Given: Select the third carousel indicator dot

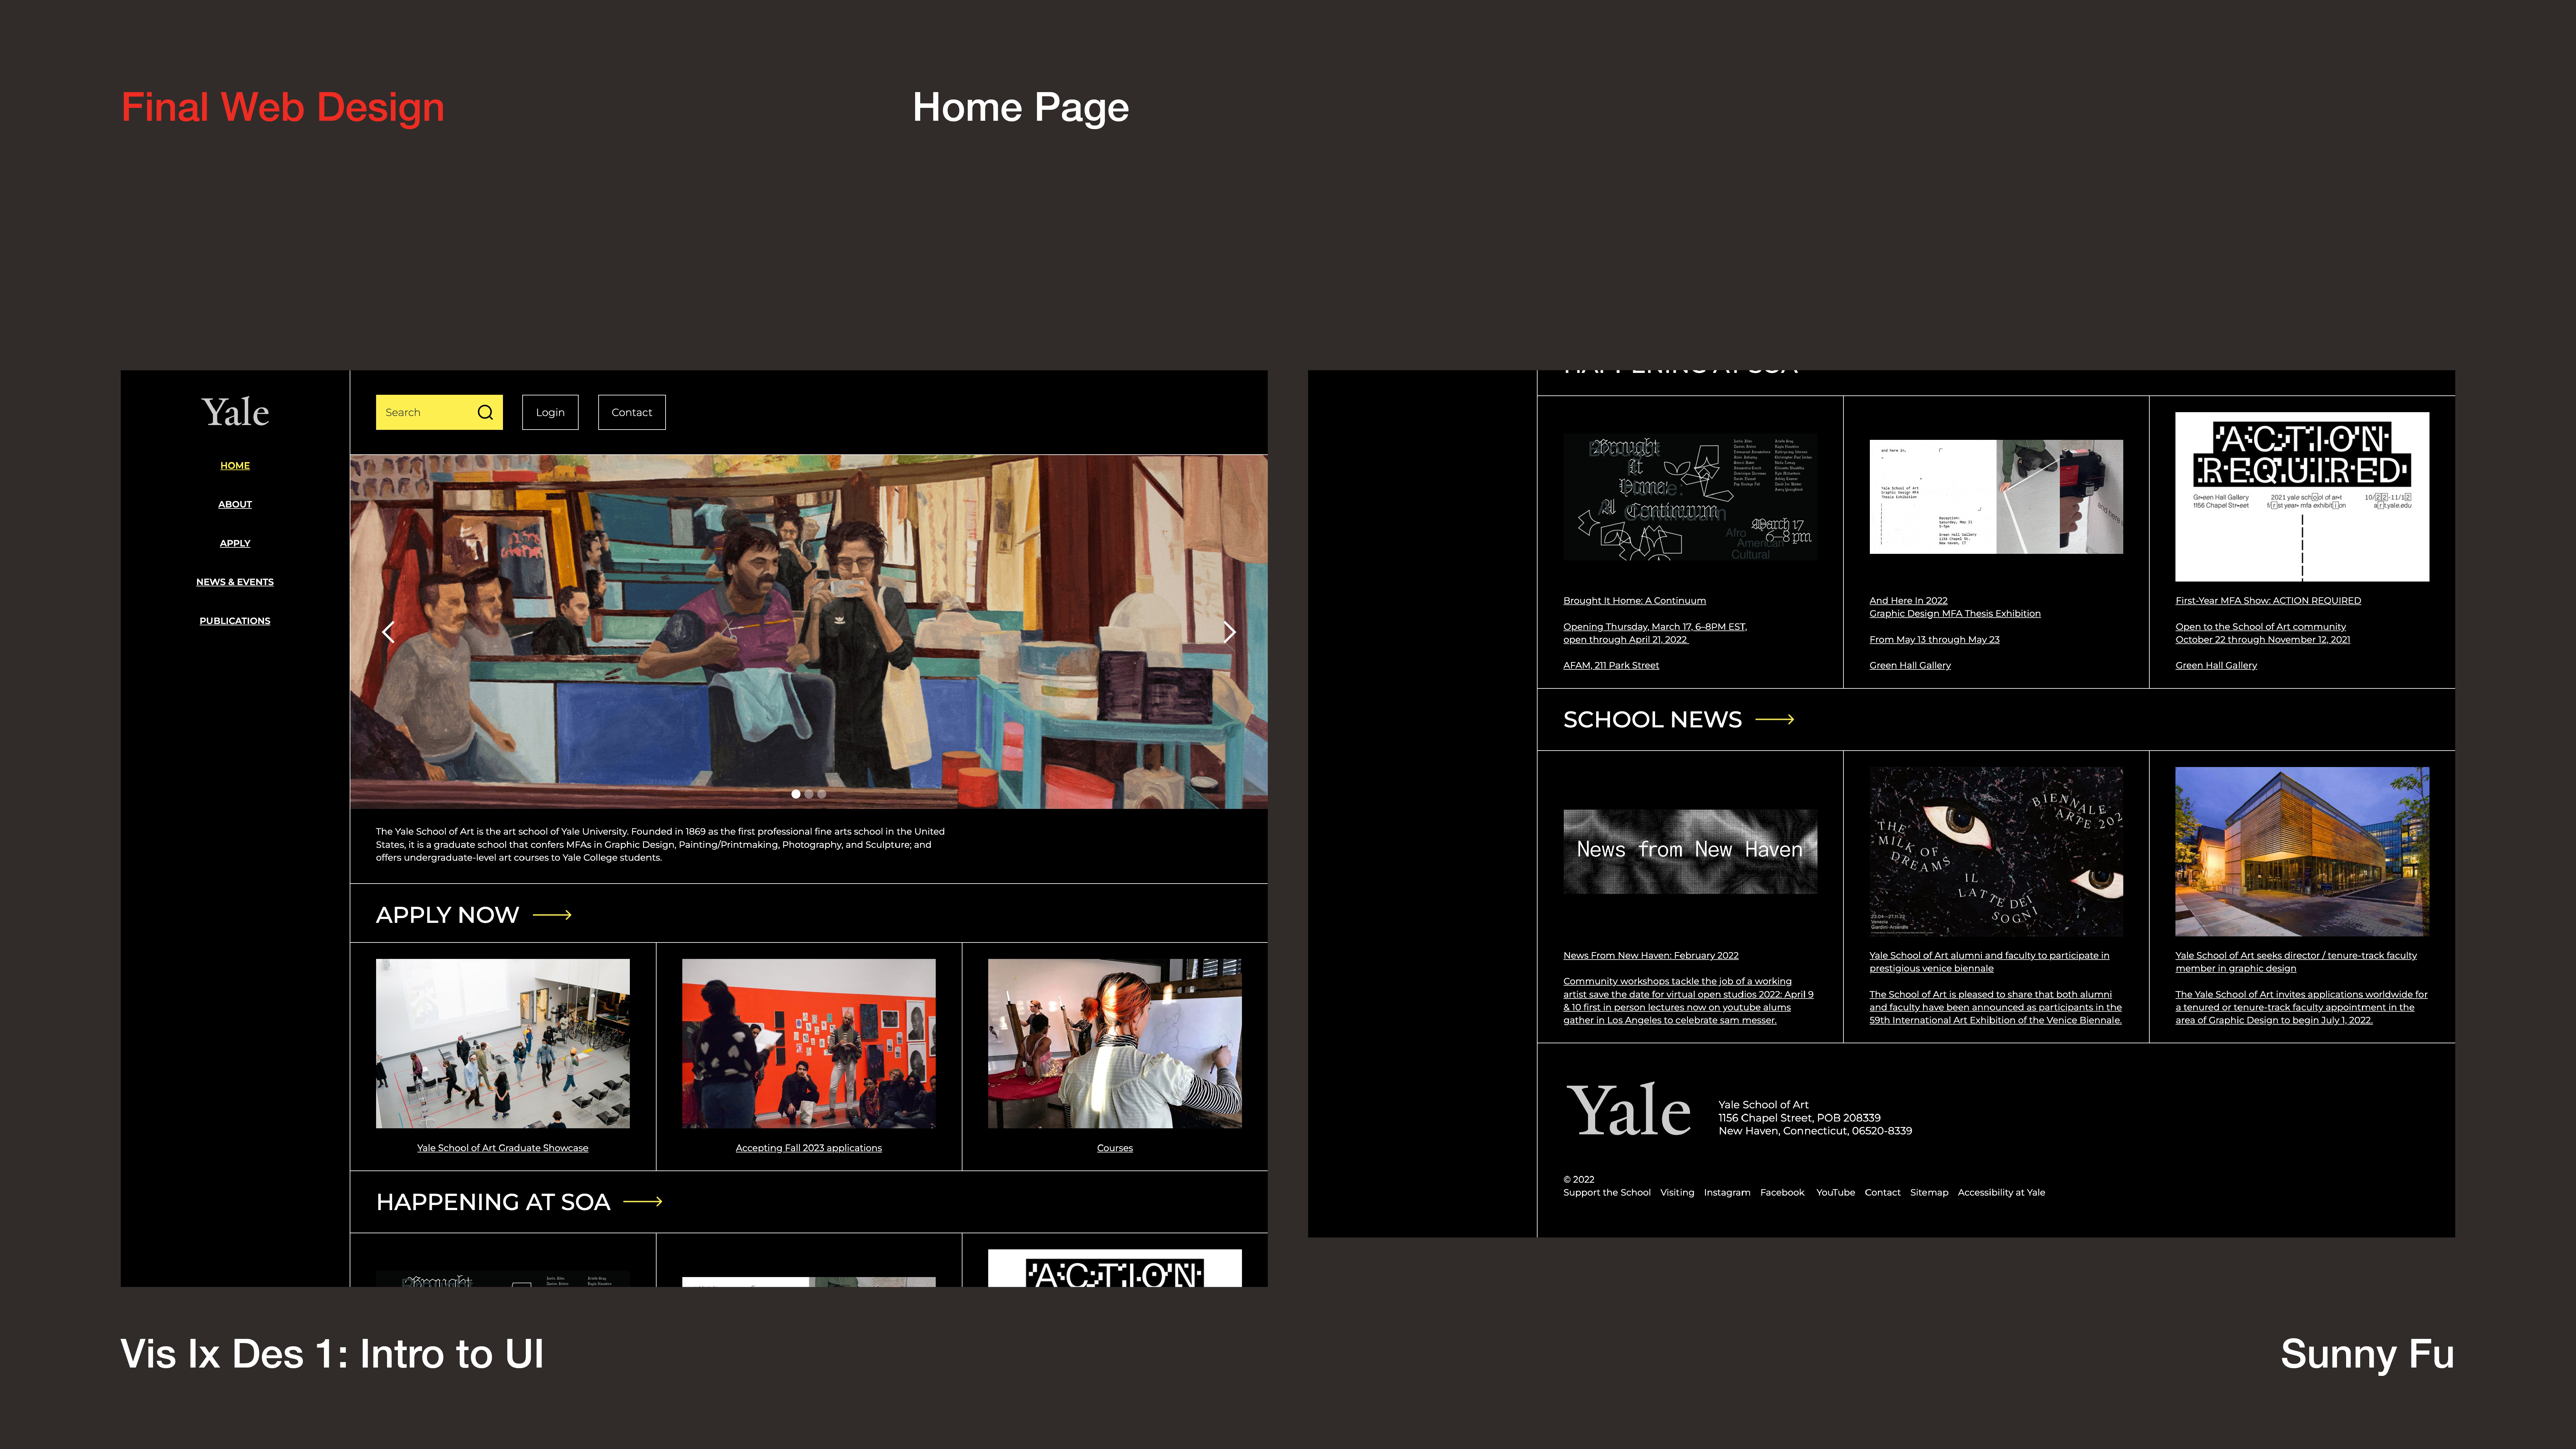Looking at the screenshot, I should coord(822,794).
